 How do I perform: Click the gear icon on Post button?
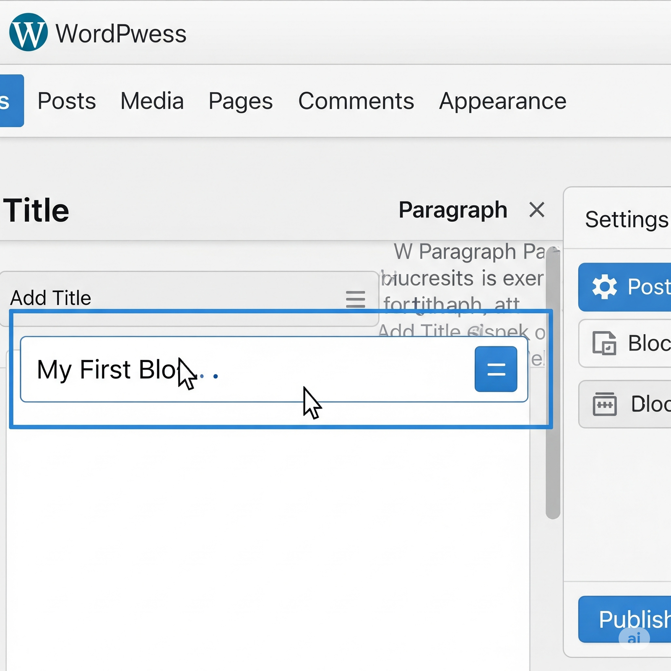coord(604,287)
